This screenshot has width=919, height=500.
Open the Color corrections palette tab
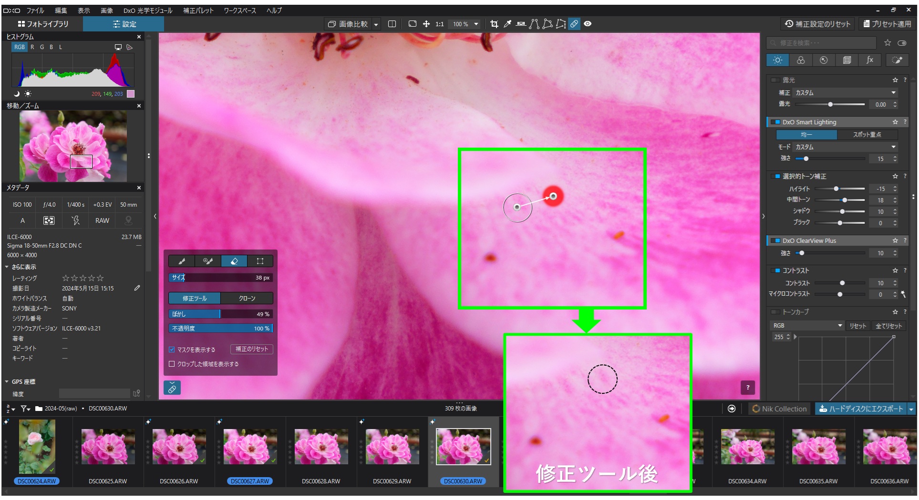[801, 60]
